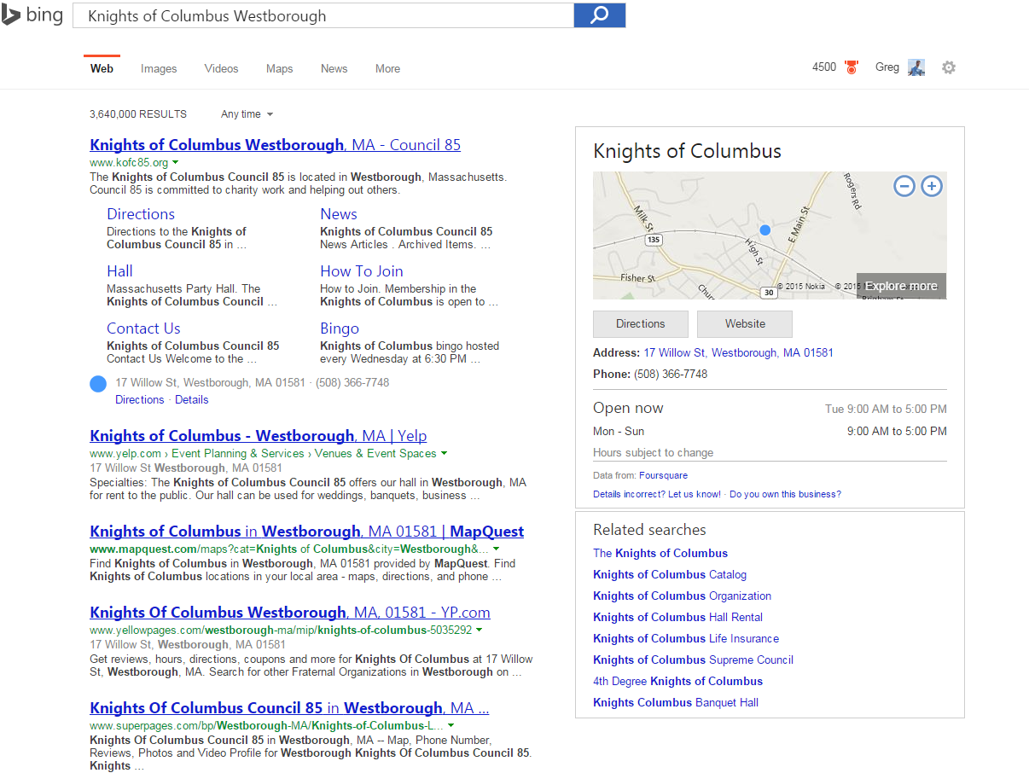Search The Knights of Columbus related
The image size is (1029, 773).
click(660, 553)
